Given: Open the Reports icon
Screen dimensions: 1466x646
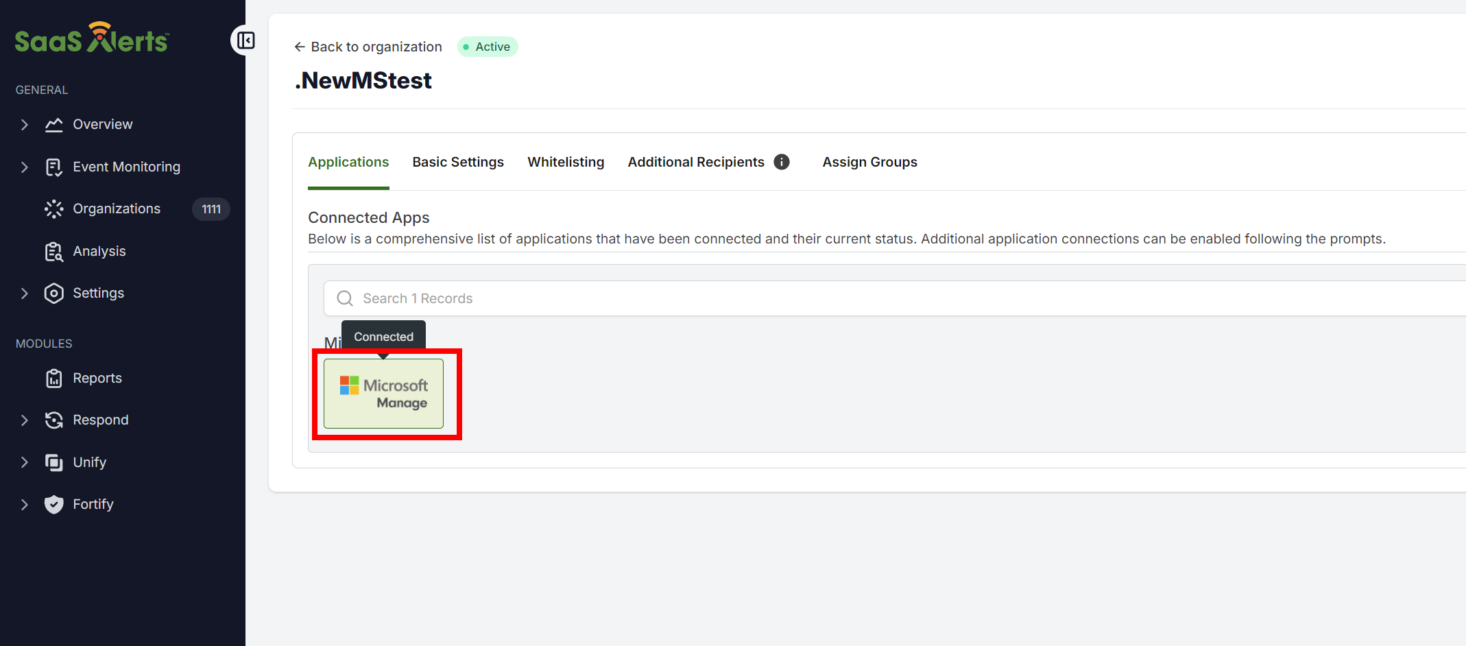Looking at the screenshot, I should 53,378.
